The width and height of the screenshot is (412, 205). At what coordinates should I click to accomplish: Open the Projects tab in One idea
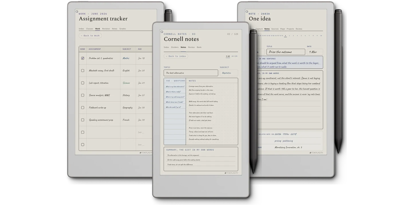[x=290, y=29]
